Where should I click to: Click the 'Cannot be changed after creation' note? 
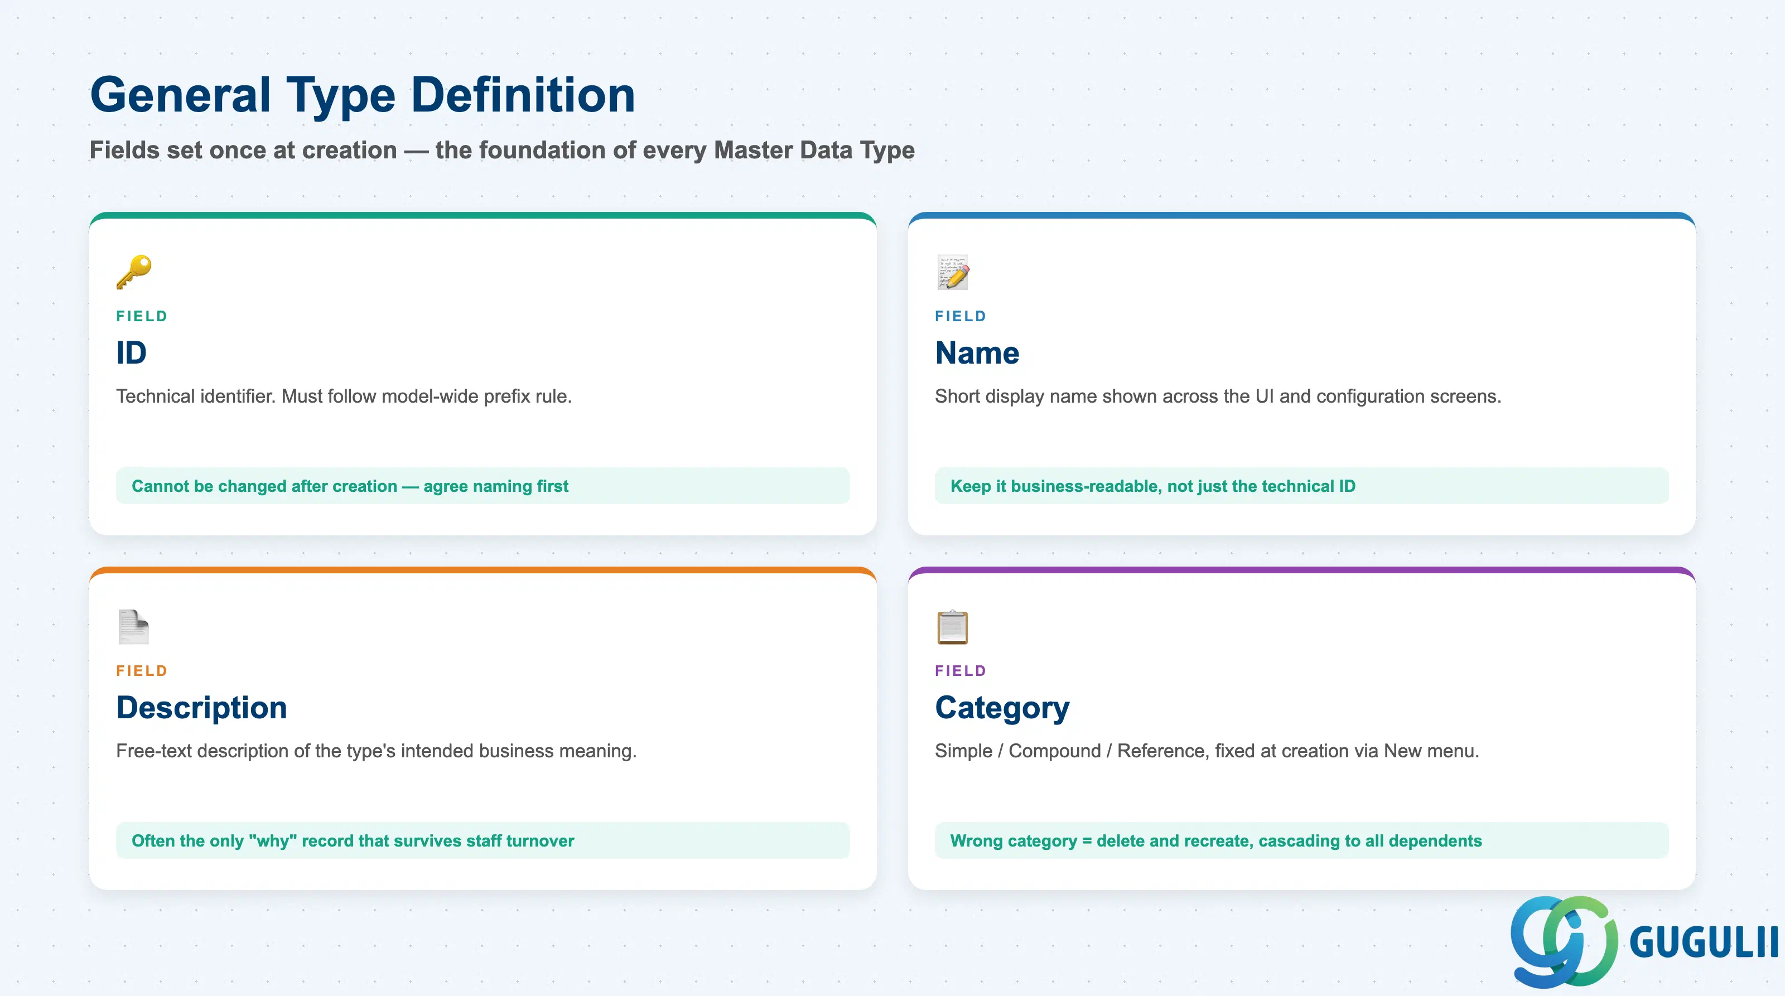pos(483,486)
